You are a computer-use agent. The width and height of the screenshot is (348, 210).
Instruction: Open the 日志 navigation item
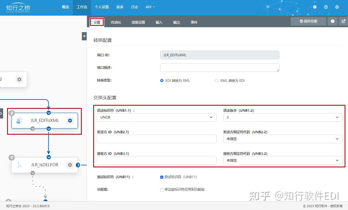(x=134, y=7)
